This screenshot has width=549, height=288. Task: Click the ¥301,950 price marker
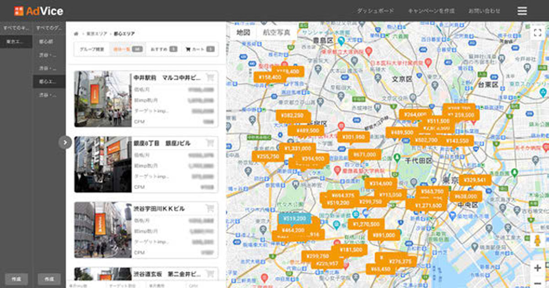[x=354, y=137]
